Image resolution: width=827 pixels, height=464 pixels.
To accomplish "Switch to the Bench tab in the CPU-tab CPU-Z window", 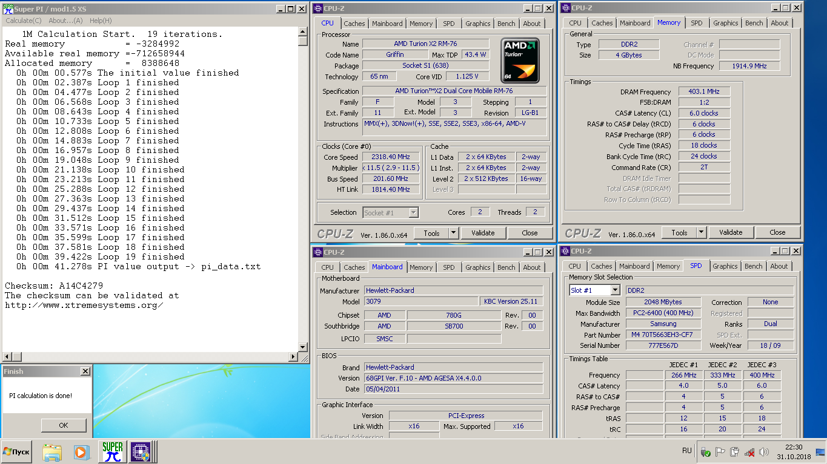I will [506, 24].
